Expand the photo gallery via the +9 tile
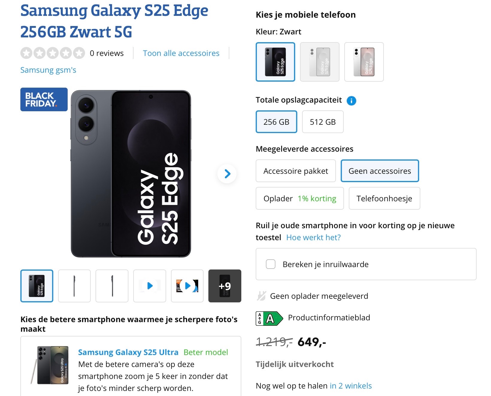The height and width of the screenshot is (396, 491). click(225, 286)
